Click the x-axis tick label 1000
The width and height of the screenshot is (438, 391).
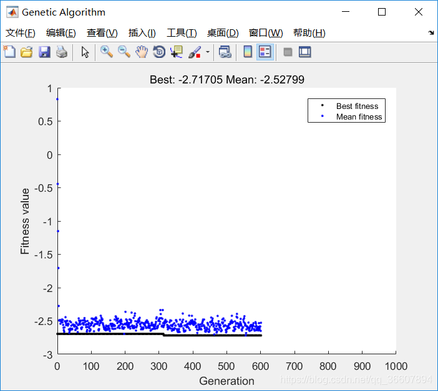396,366
